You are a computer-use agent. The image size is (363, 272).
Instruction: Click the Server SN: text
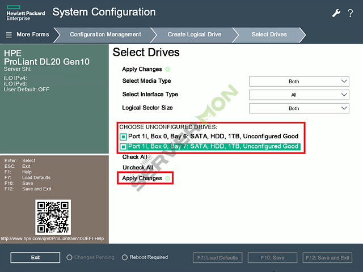click(18, 69)
